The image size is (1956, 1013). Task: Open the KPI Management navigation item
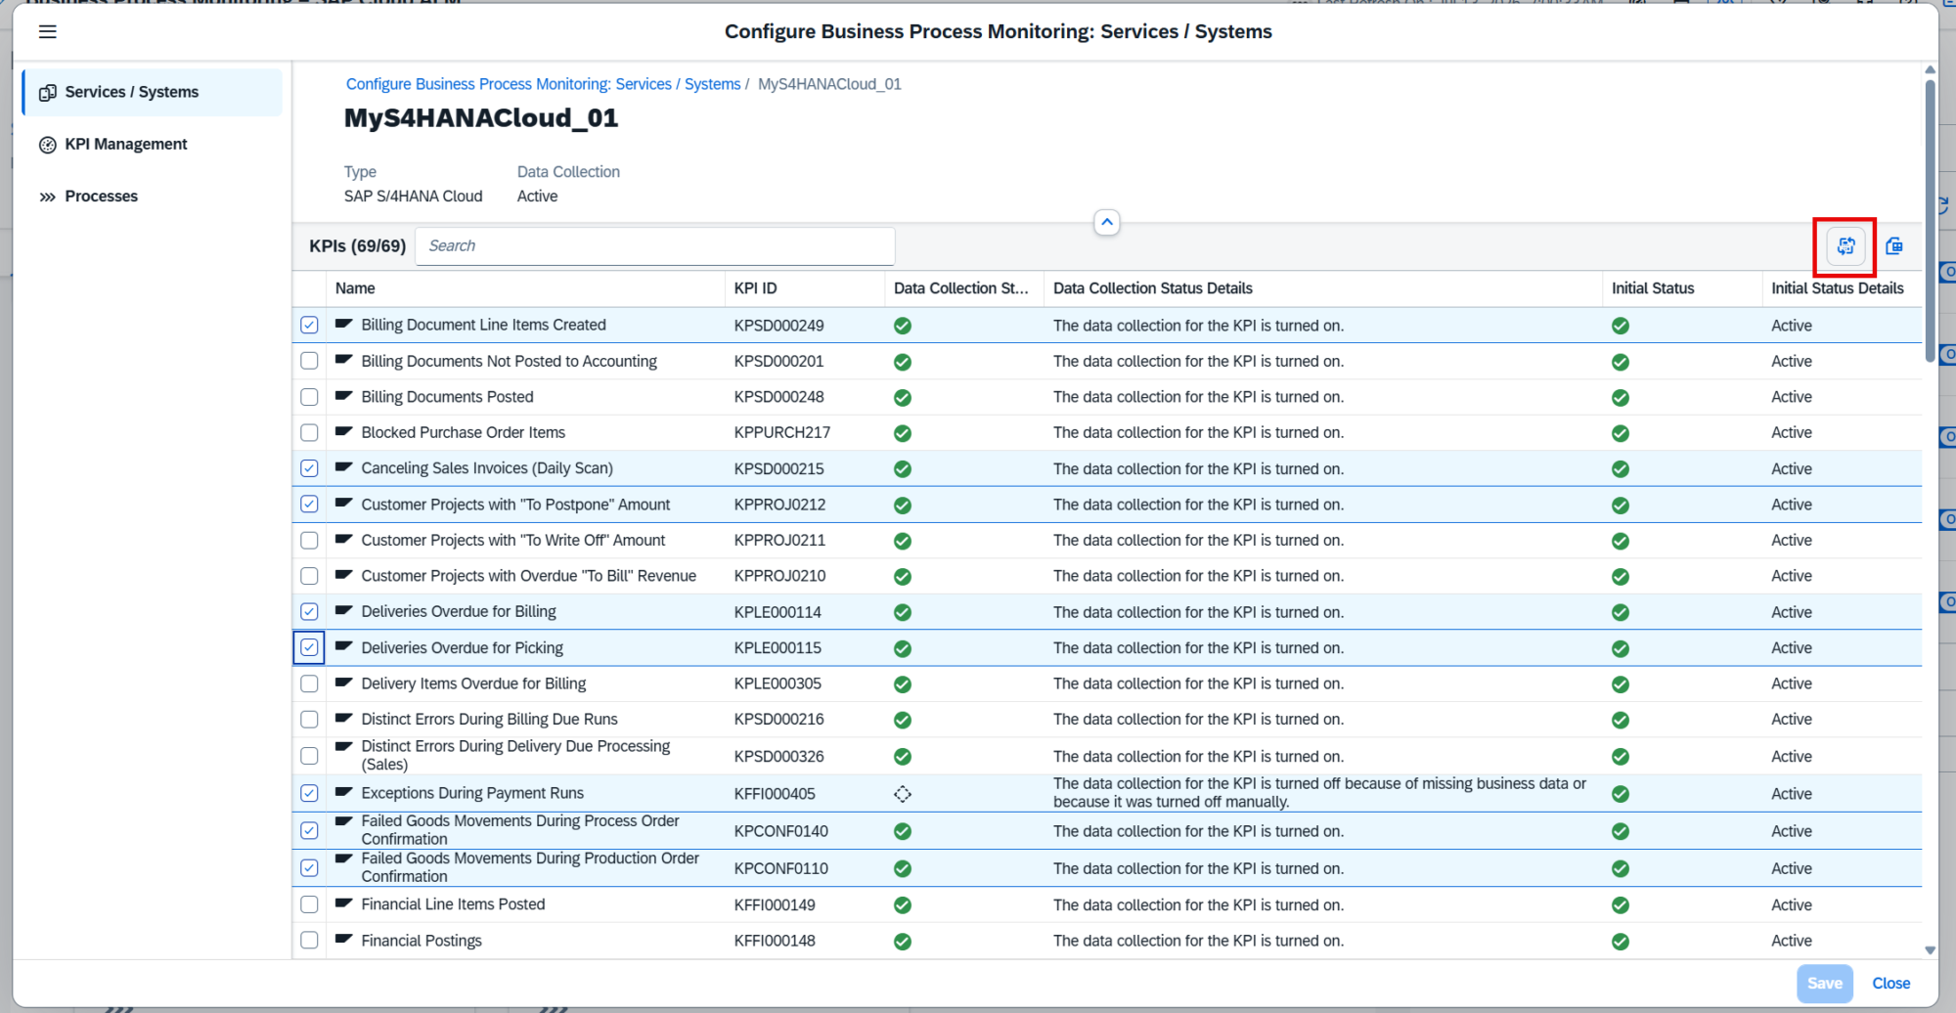pyautogui.click(x=153, y=145)
